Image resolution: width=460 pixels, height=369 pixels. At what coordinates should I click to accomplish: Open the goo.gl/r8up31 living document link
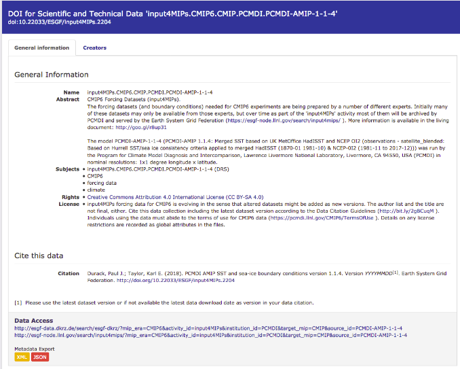(141, 127)
